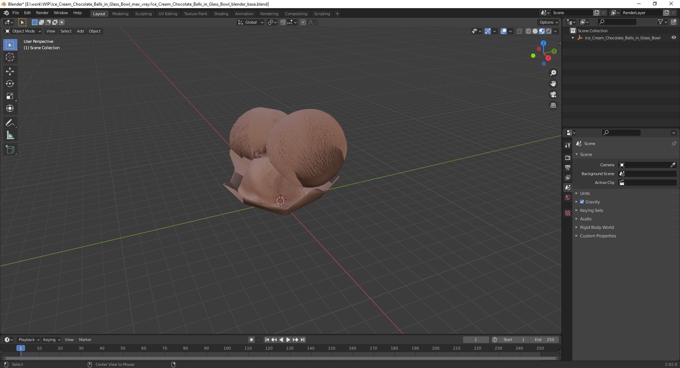This screenshot has width=680, height=368.
Task: Switch to Modeling workspace tab
Action: [x=120, y=14]
